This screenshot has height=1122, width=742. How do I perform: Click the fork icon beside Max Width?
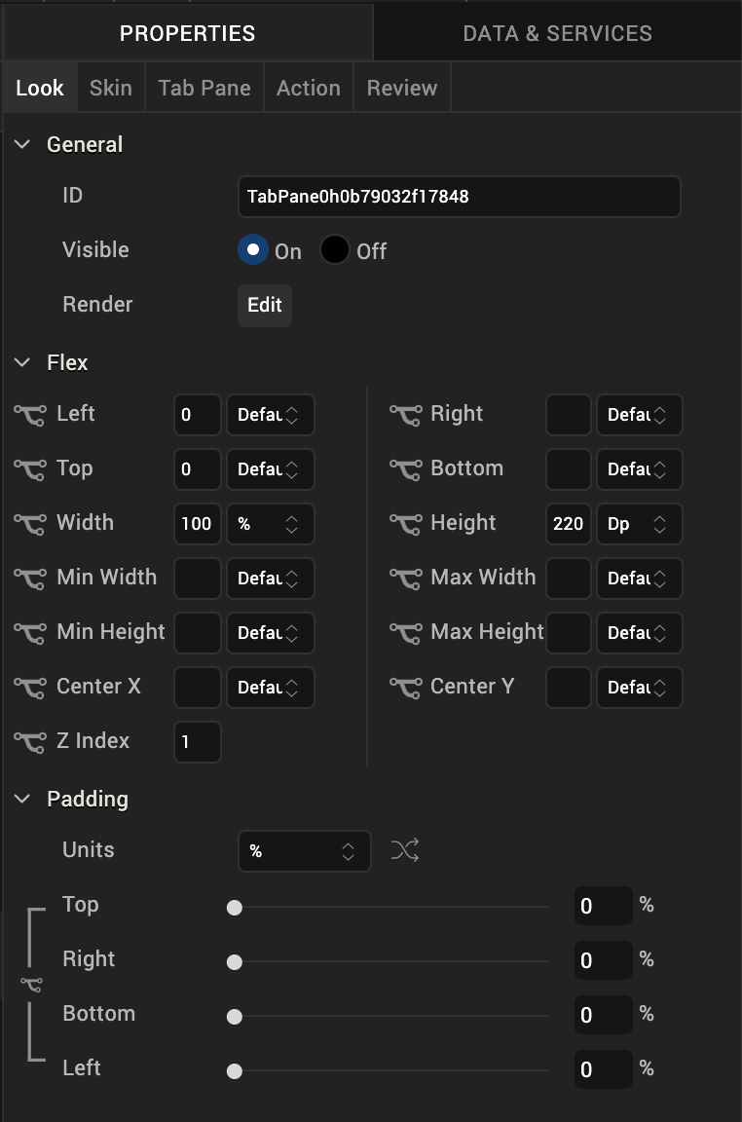pyautogui.click(x=404, y=579)
